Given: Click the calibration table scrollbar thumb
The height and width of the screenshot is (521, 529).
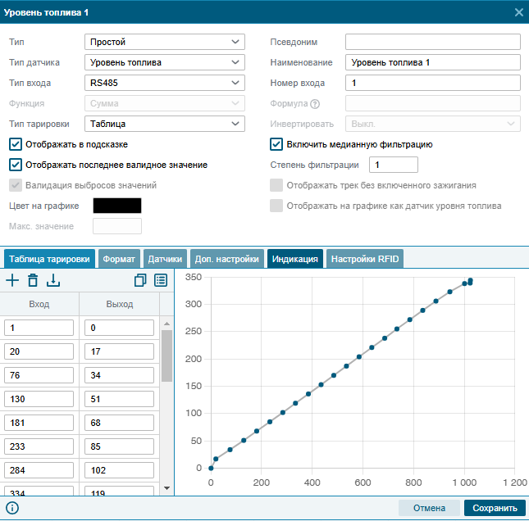Looking at the screenshot, I should click(x=166, y=356).
